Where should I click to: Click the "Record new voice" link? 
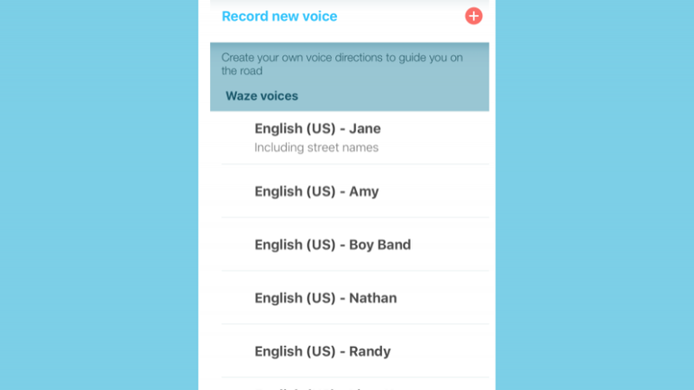(279, 16)
